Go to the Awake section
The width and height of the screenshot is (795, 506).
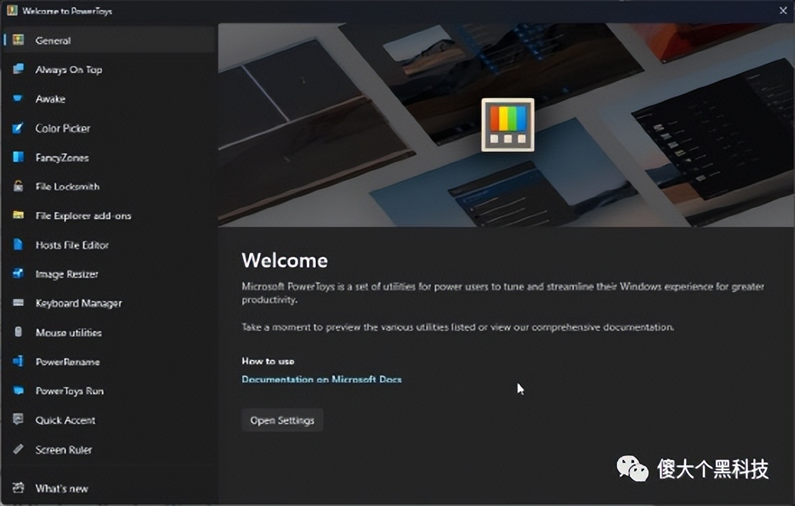(x=108, y=99)
